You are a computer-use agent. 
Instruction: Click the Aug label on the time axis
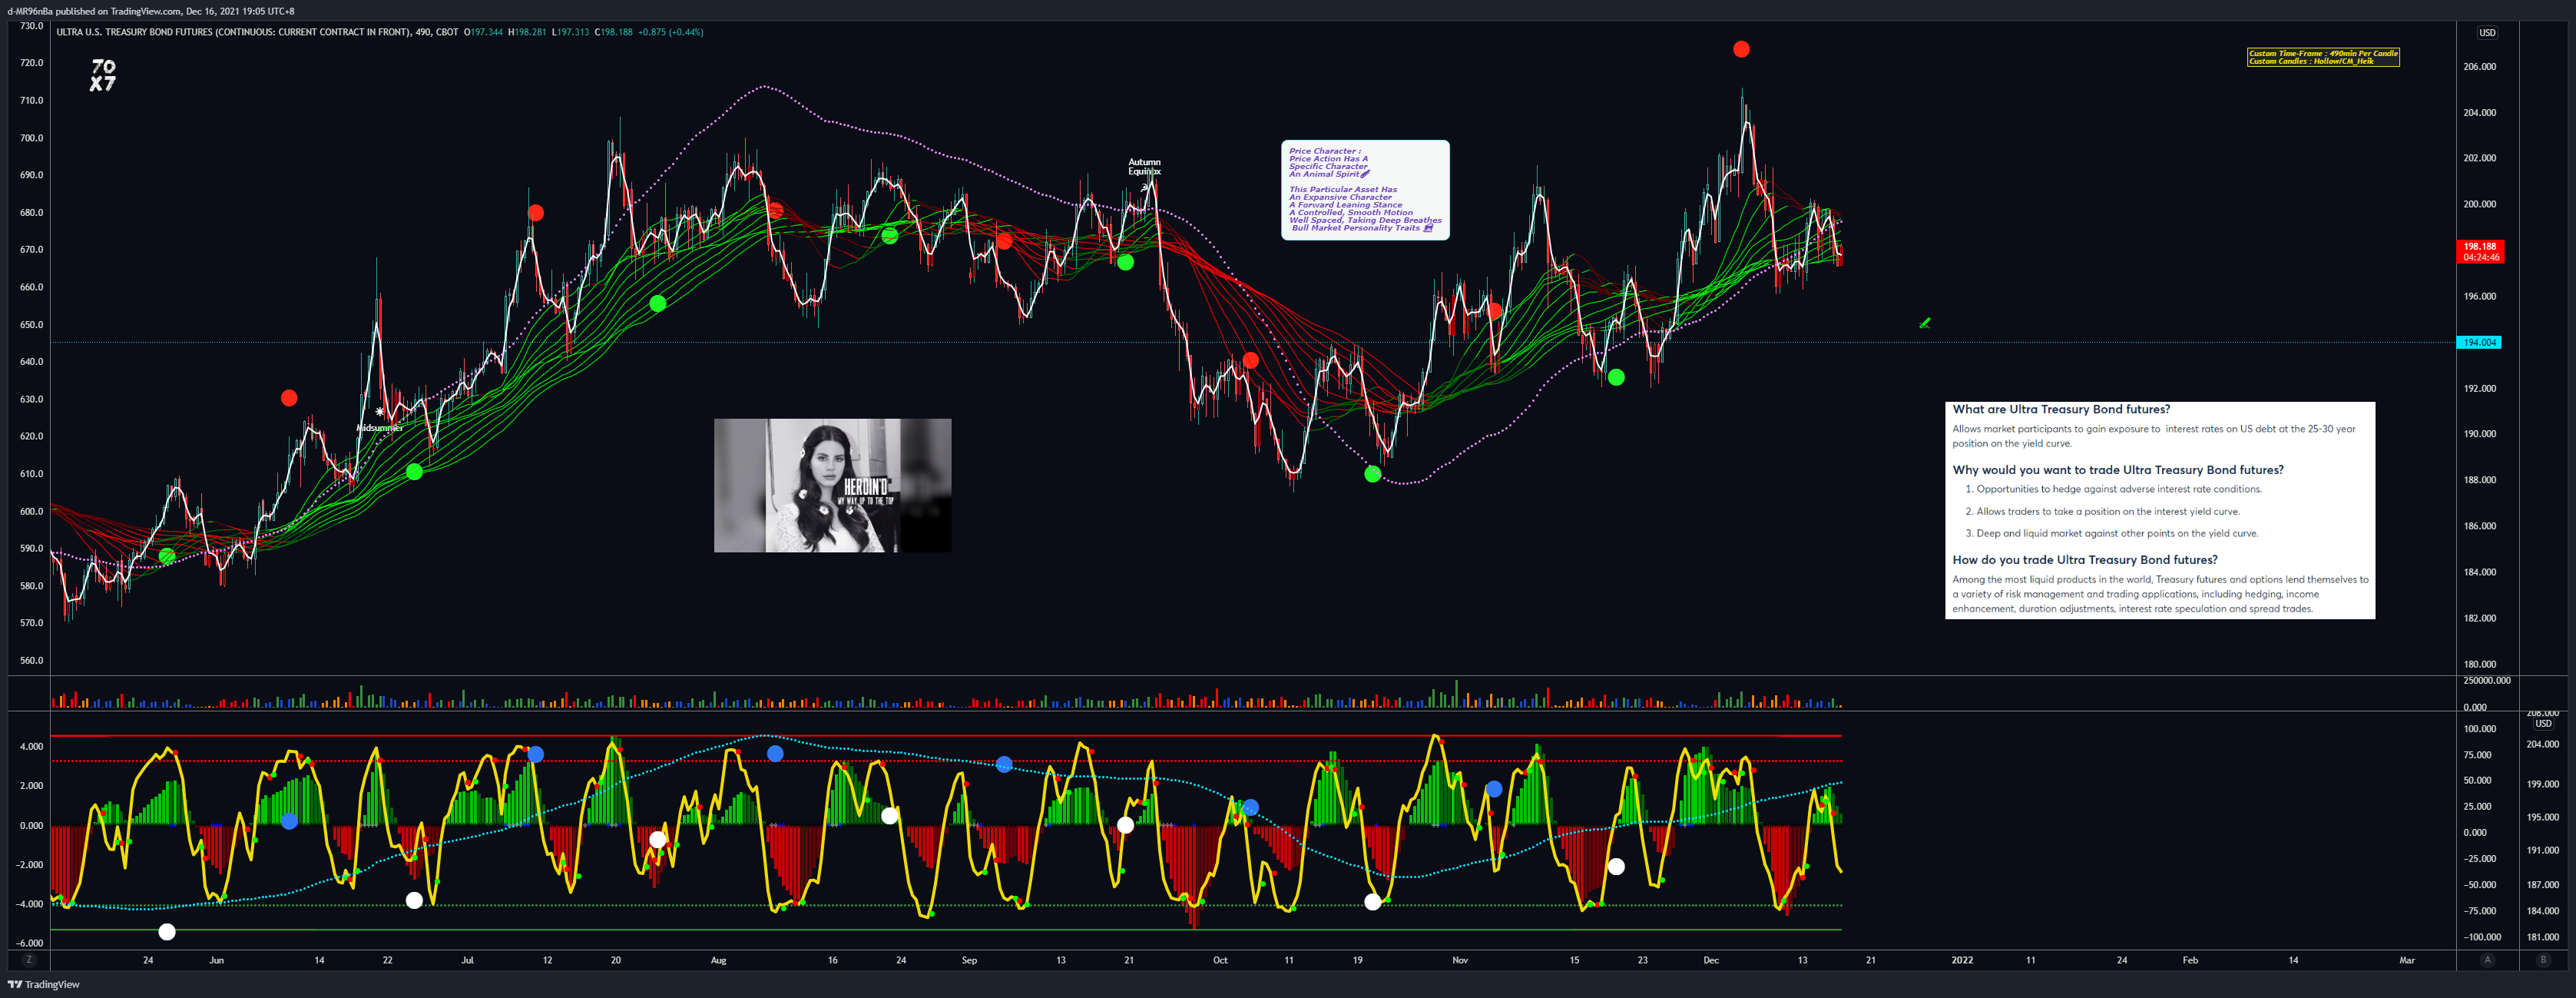(718, 960)
